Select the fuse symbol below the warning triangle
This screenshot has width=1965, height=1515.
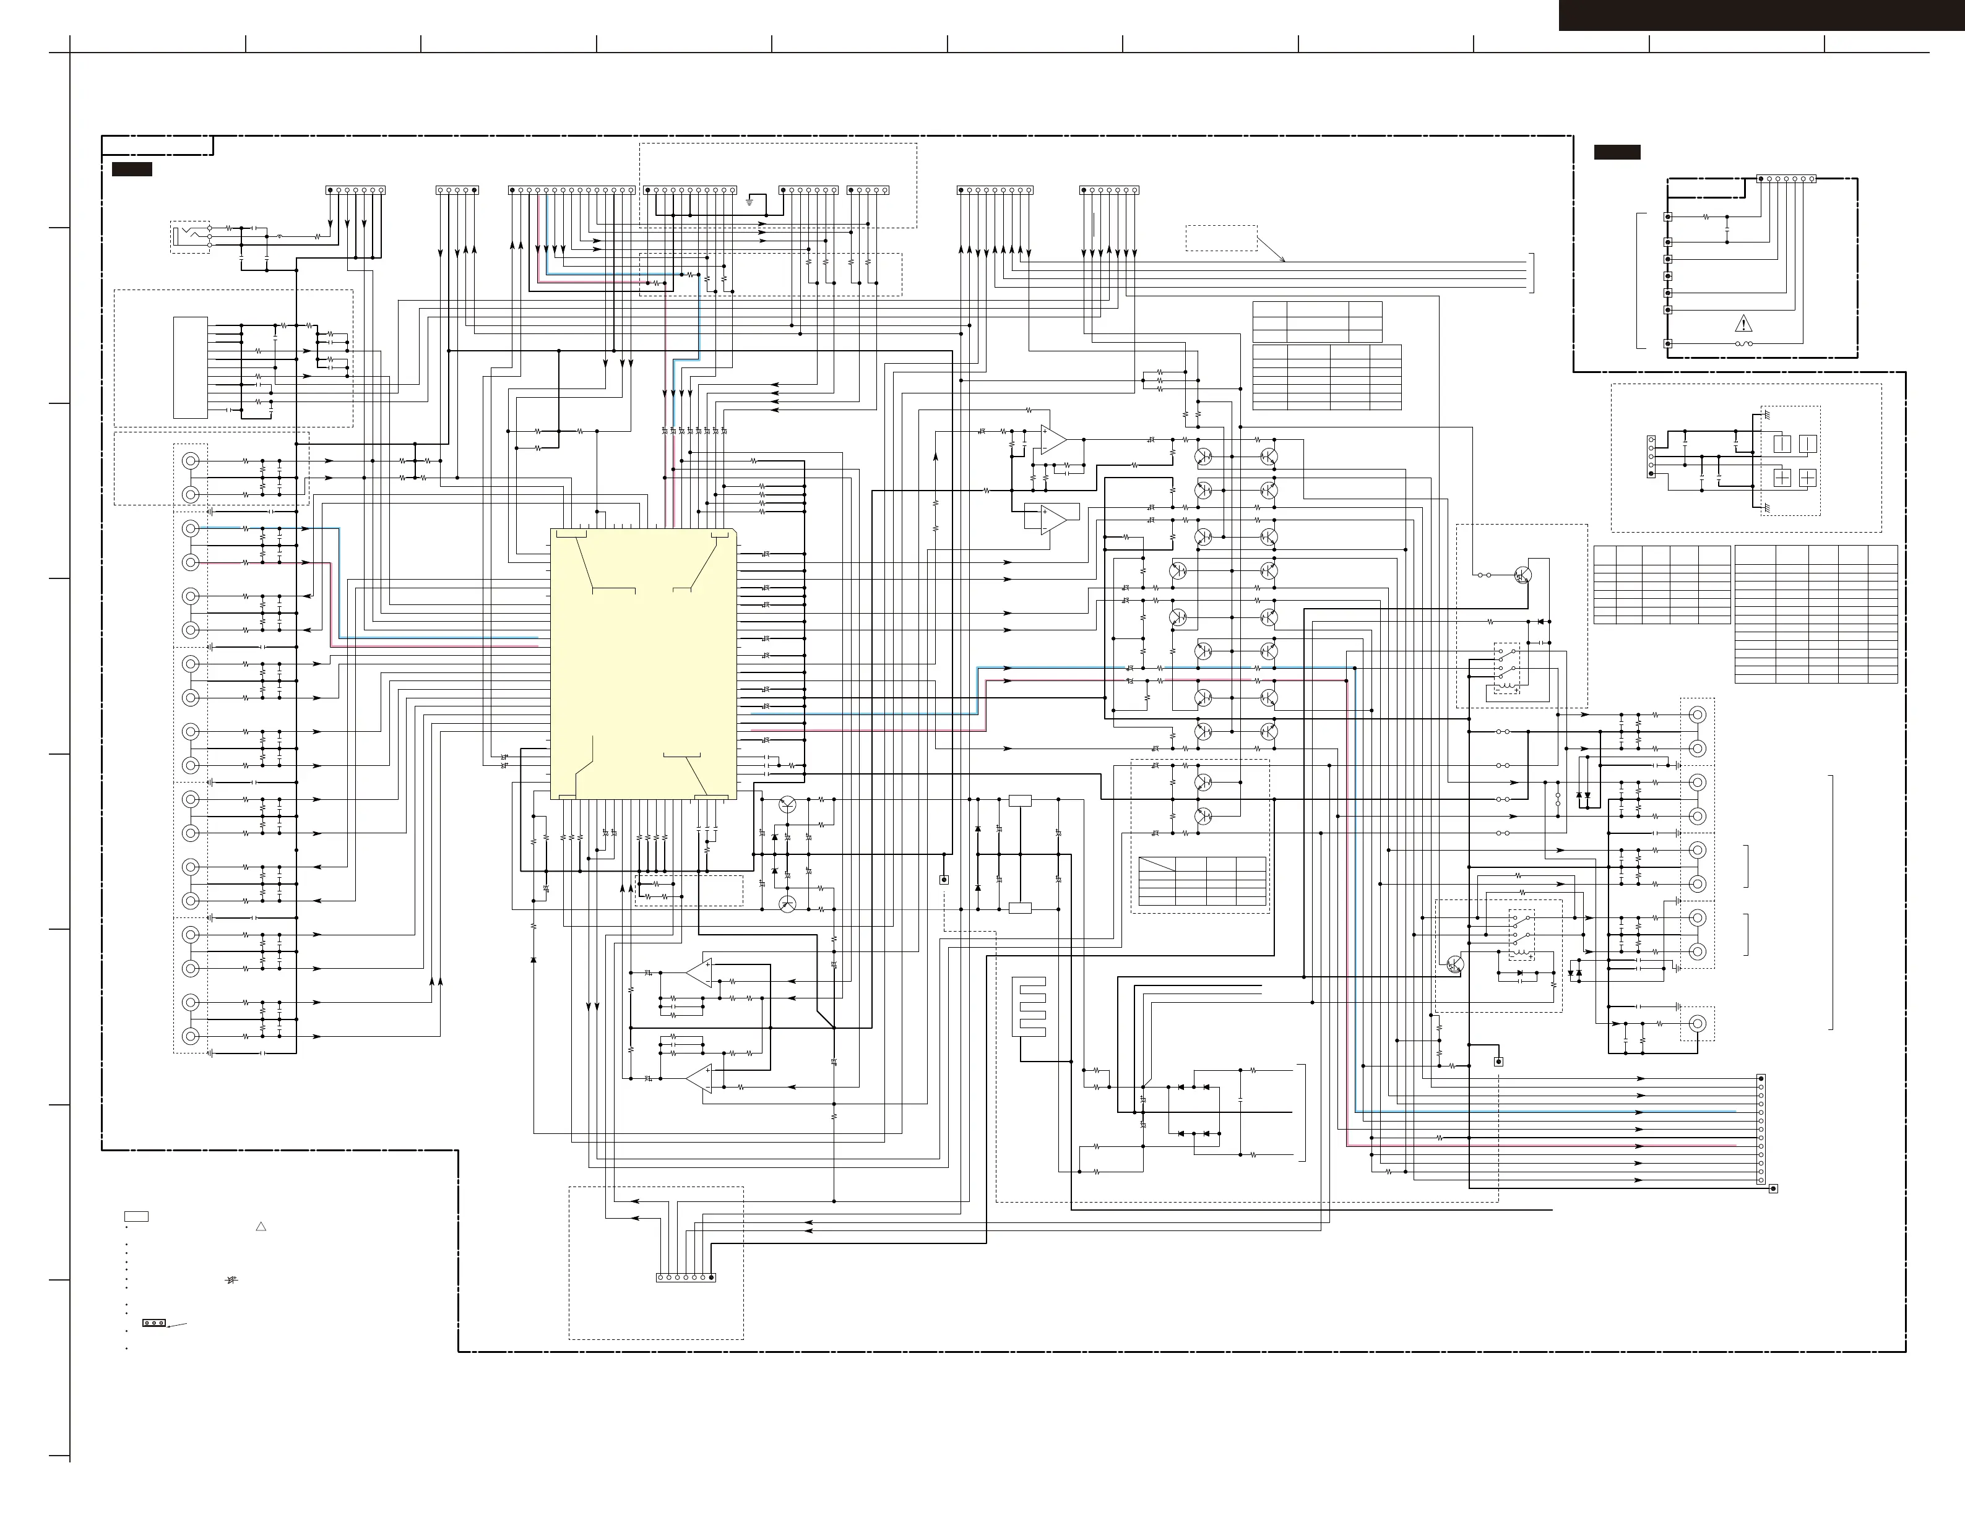(x=1743, y=343)
